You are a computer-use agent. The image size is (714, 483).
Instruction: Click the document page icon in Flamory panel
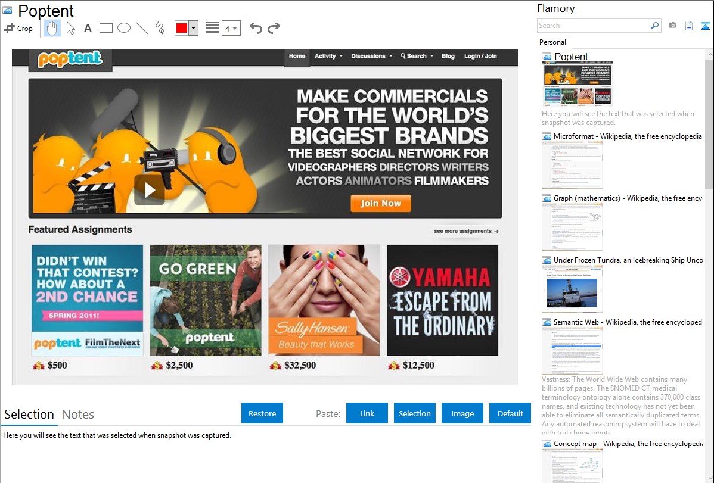(689, 26)
